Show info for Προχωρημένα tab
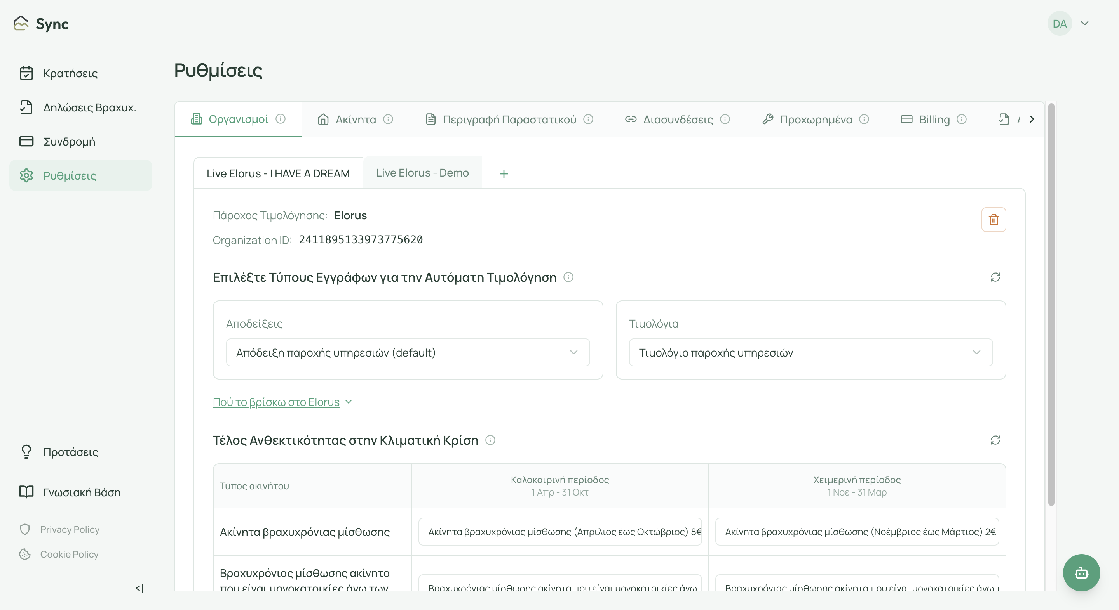Screen dimensions: 1119x610 [864, 119]
